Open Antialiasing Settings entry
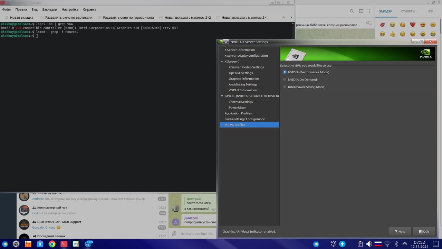This screenshot has width=442, height=249. (x=243, y=84)
